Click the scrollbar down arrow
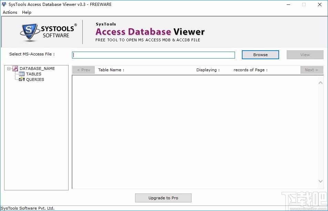 point(320,181)
